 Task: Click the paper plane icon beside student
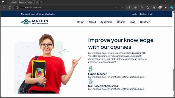[x=66, y=51]
